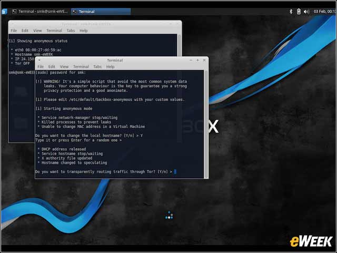Click the volume speaker icon
The height and width of the screenshot is (253, 337).
[x=306, y=12]
